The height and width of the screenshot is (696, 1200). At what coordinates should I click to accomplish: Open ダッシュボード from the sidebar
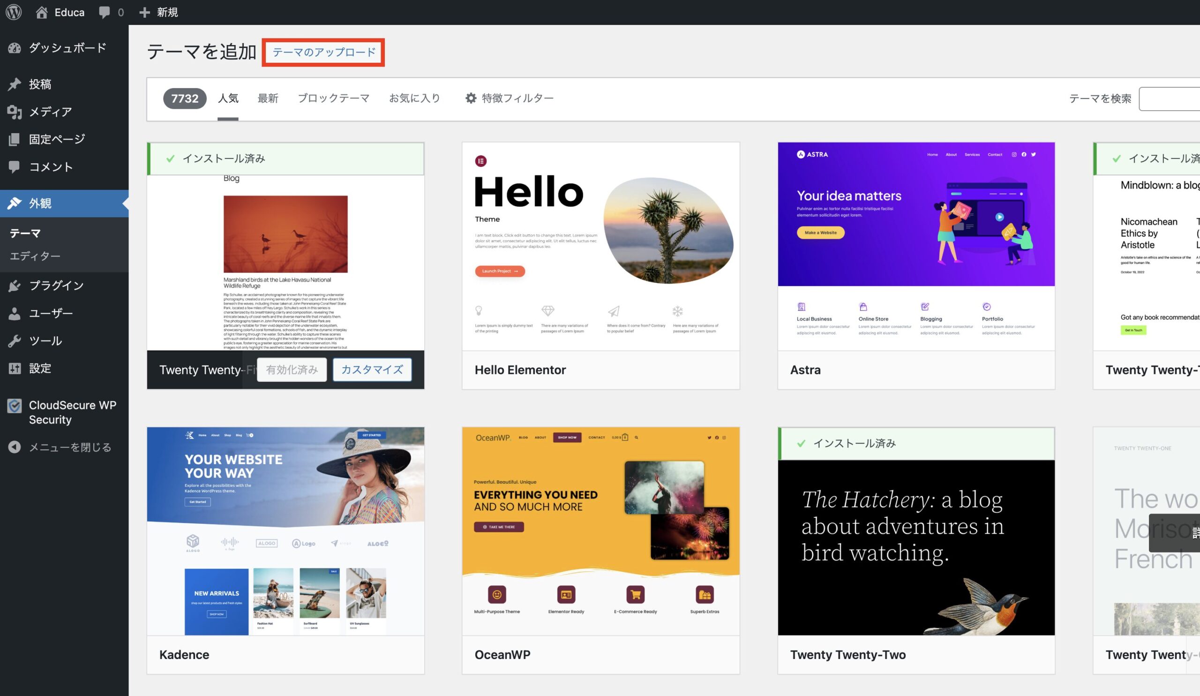67,48
